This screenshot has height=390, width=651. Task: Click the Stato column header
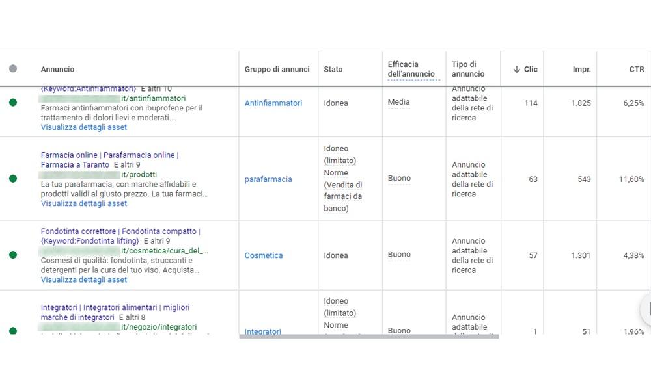[333, 69]
